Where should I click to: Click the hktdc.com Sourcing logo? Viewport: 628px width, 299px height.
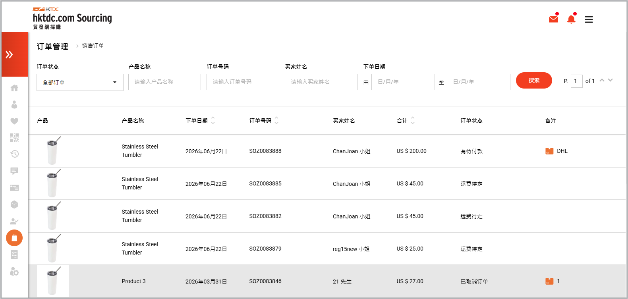tap(72, 18)
